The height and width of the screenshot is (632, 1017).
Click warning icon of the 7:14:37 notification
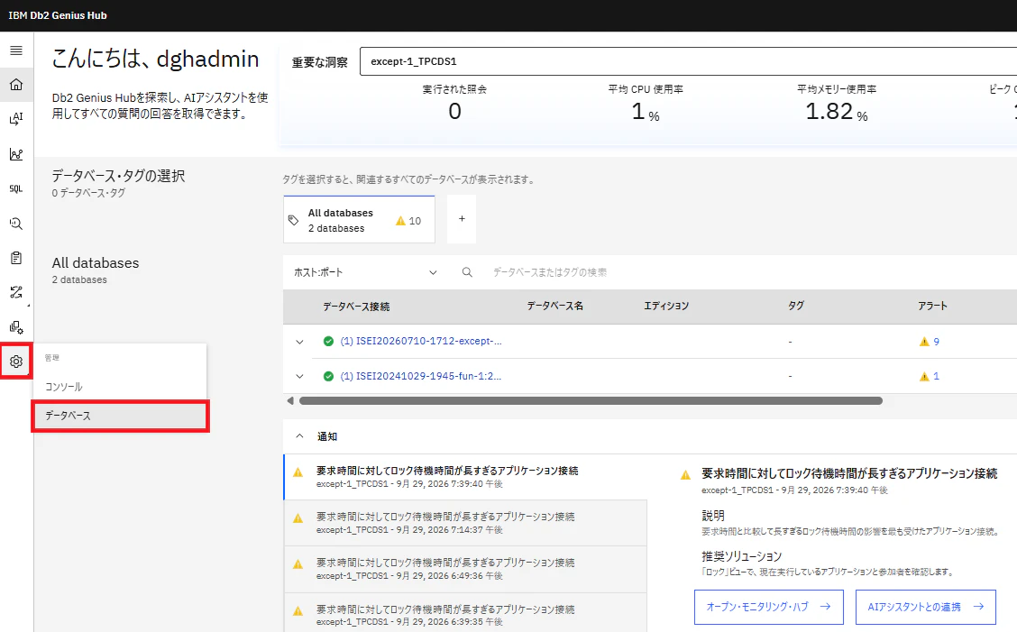pos(298,518)
